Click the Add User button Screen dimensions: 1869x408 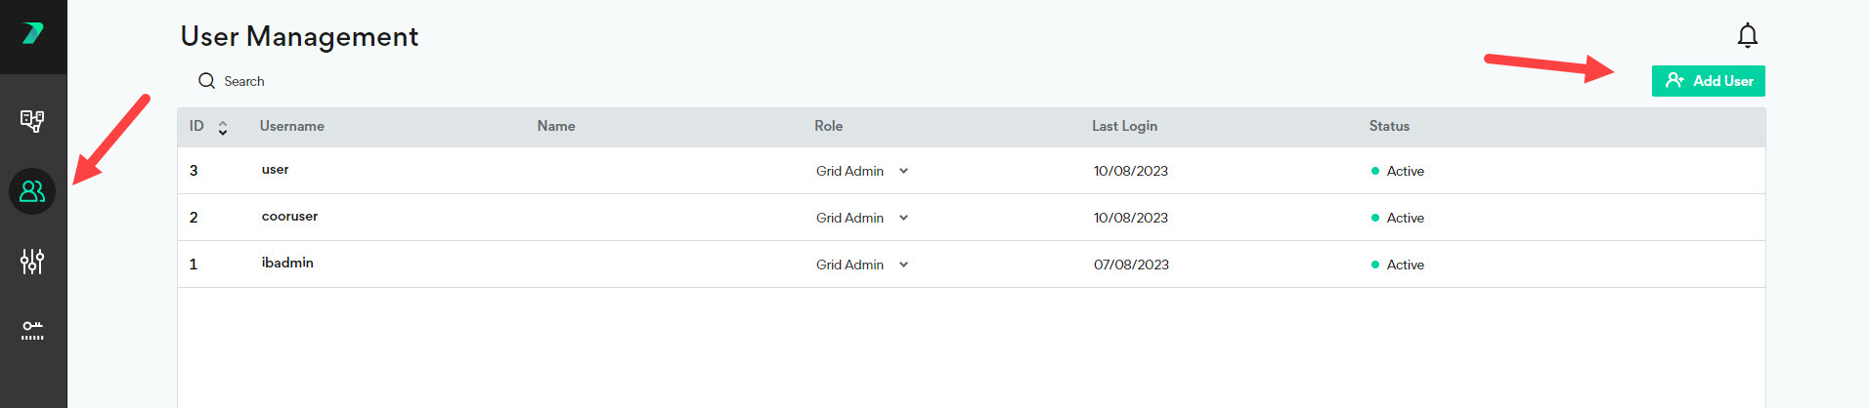tap(1708, 81)
